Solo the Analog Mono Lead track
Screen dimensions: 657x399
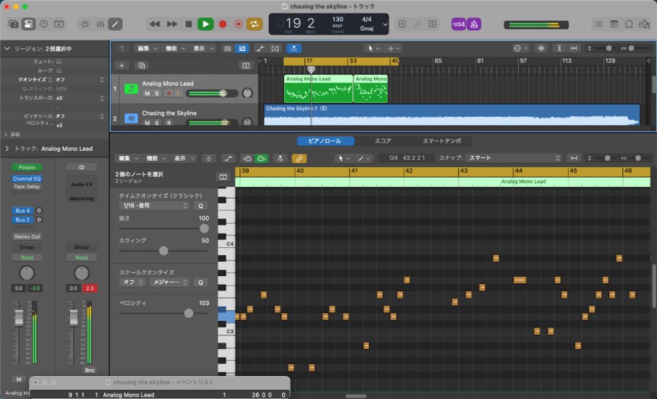tap(157, 93)
